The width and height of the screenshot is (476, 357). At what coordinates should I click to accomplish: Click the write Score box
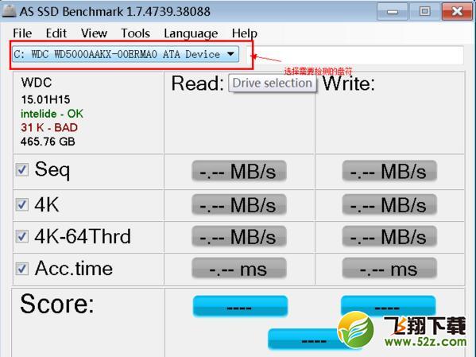coord(389,305)
